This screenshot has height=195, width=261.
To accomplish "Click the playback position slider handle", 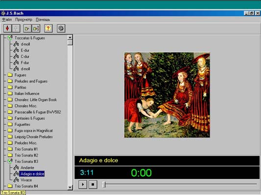I will coord(104,184).
